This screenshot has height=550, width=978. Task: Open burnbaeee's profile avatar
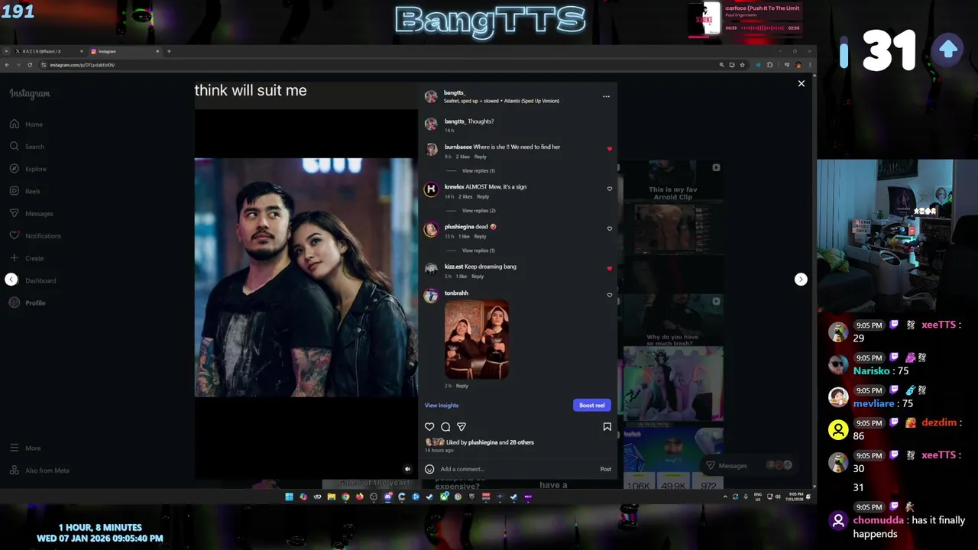(x=431, y=149)
